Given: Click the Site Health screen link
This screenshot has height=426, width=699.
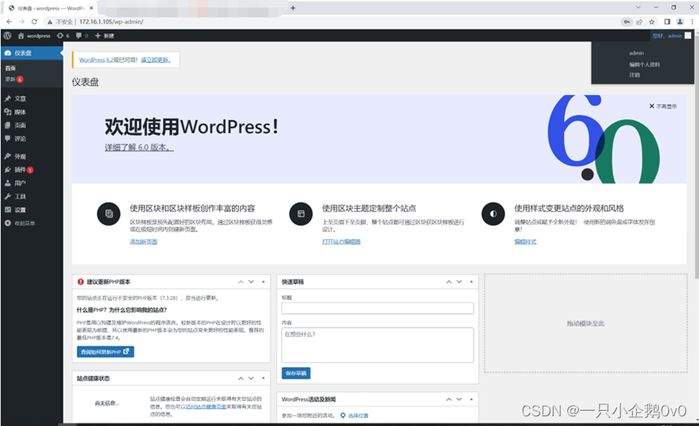Looking at the screenshot, I should pos(206,407).
